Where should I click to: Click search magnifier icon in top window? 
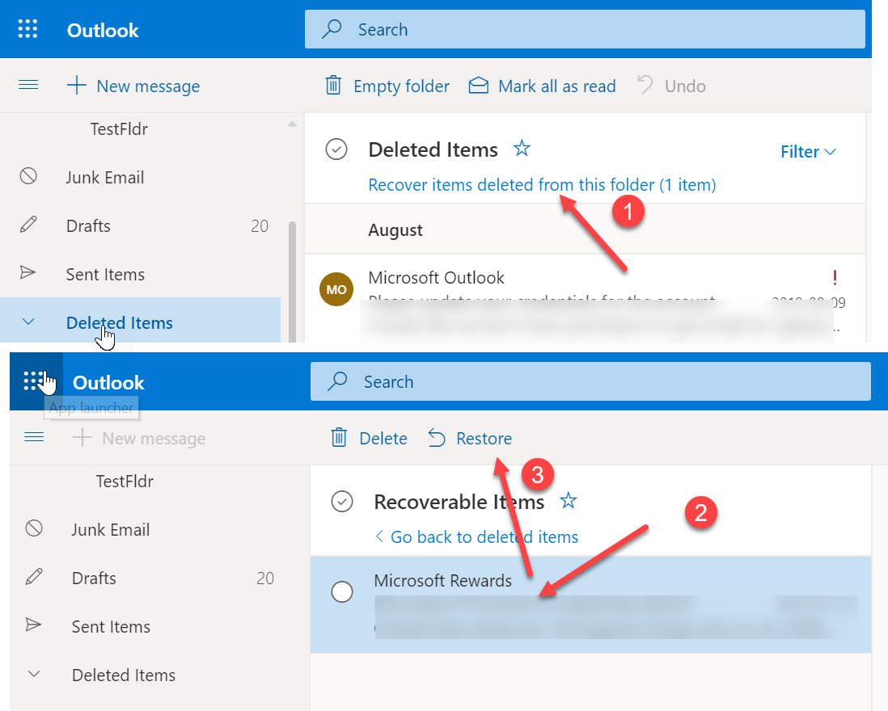pos(332,29)
